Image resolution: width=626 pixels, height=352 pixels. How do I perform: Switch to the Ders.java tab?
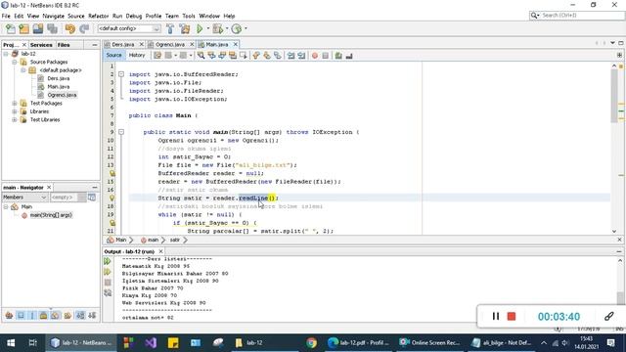click(122, 44)
